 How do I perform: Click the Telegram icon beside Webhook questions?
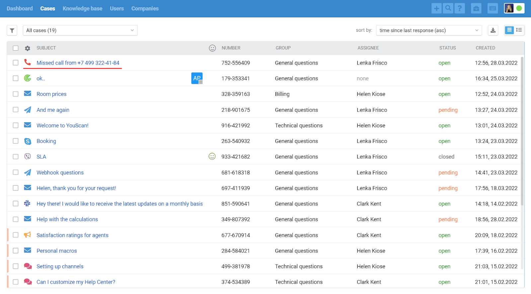(28, 172)
